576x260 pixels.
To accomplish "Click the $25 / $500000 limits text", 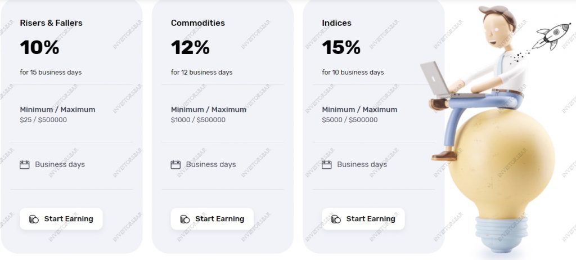I will click(43, 120).
